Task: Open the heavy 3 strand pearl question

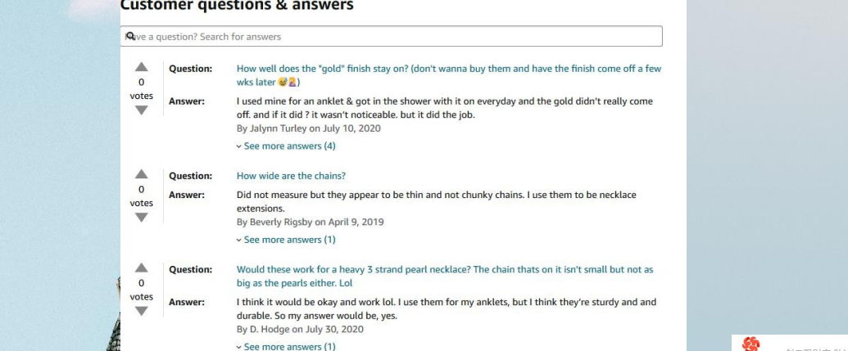Action: tap(445, 276)
